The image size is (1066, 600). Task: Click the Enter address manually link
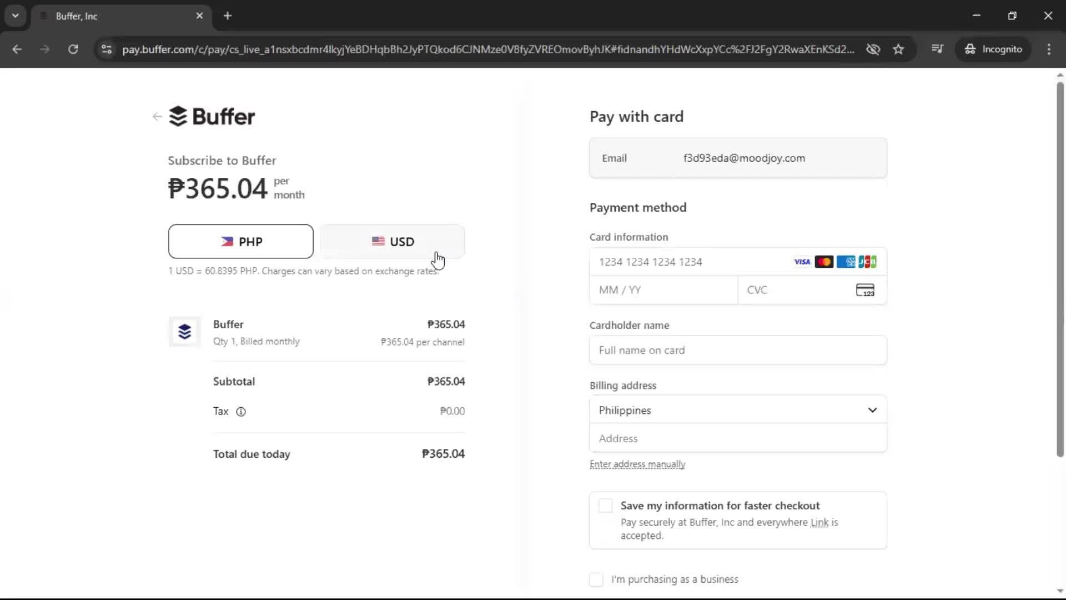(x=637, y=464)
